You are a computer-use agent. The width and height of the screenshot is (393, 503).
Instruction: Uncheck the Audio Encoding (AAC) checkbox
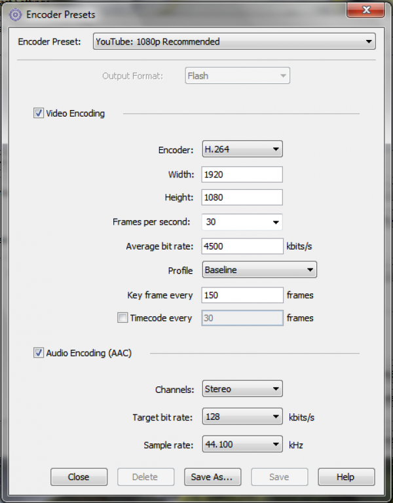[39, 353]
